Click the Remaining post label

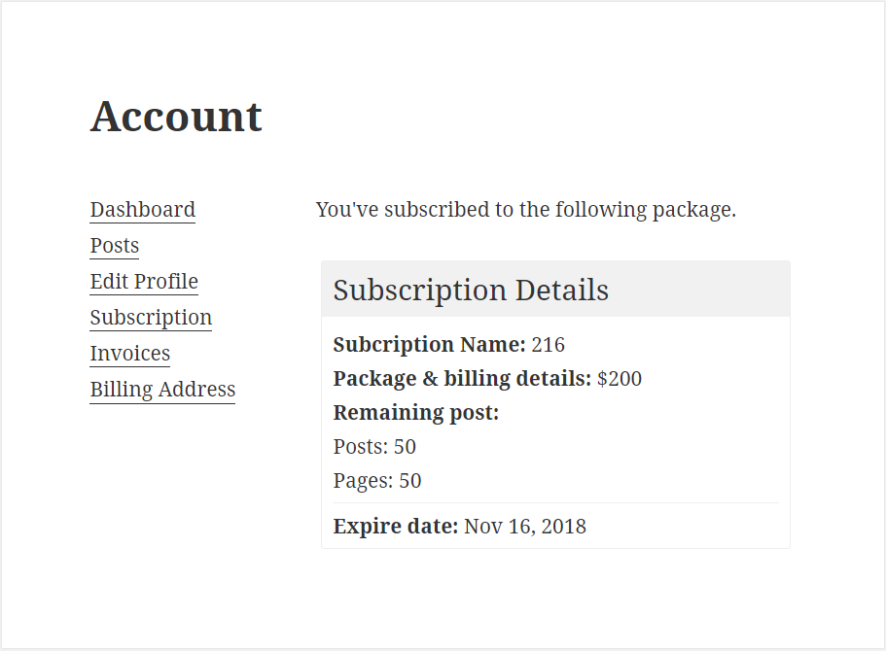(416, 413)
